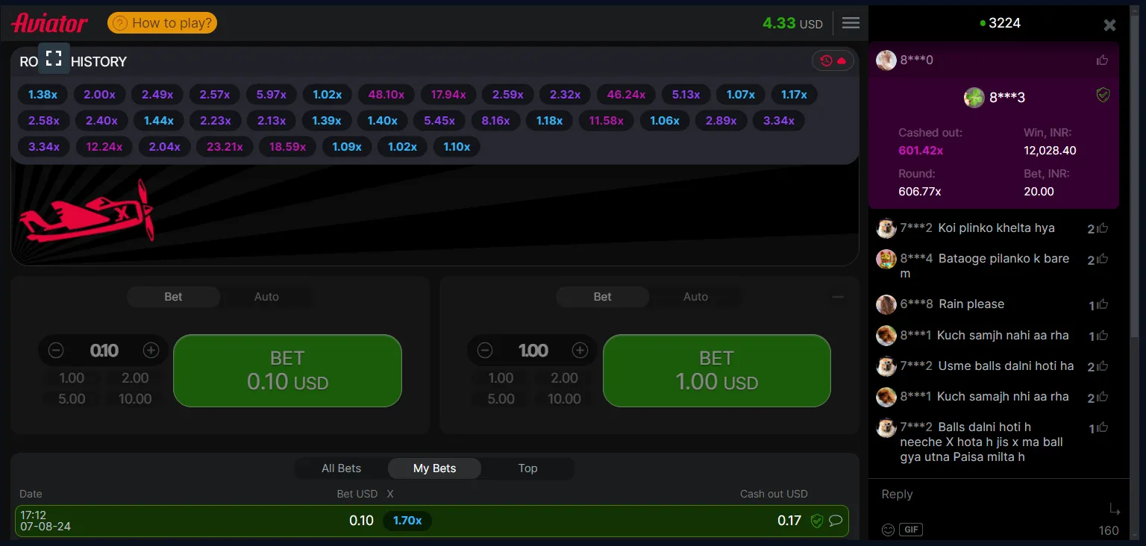Like the 'Bataoge pilanko k bare' message

(x=1102, y=260)
